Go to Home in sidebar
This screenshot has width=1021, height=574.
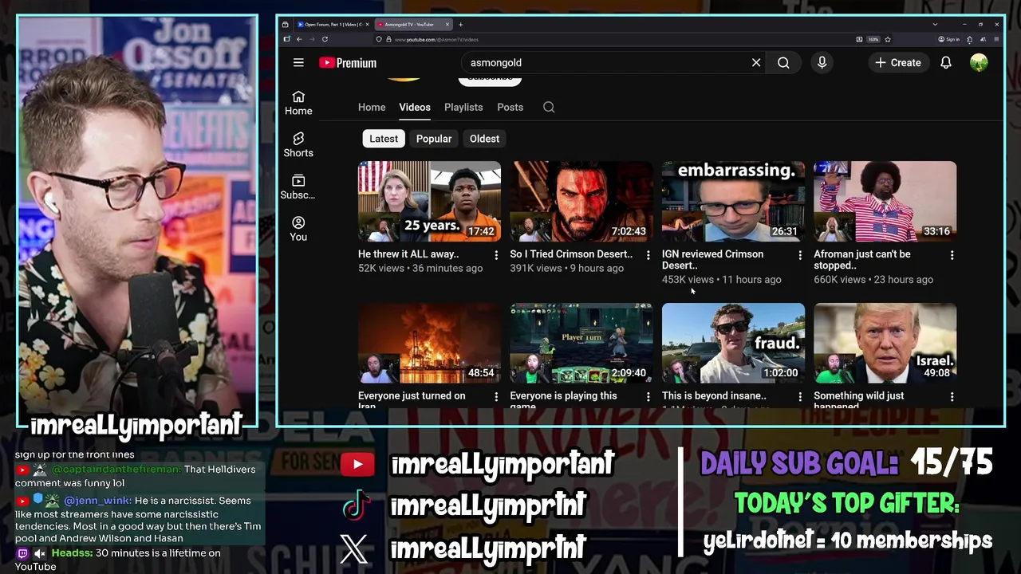(x=298, y=104)
